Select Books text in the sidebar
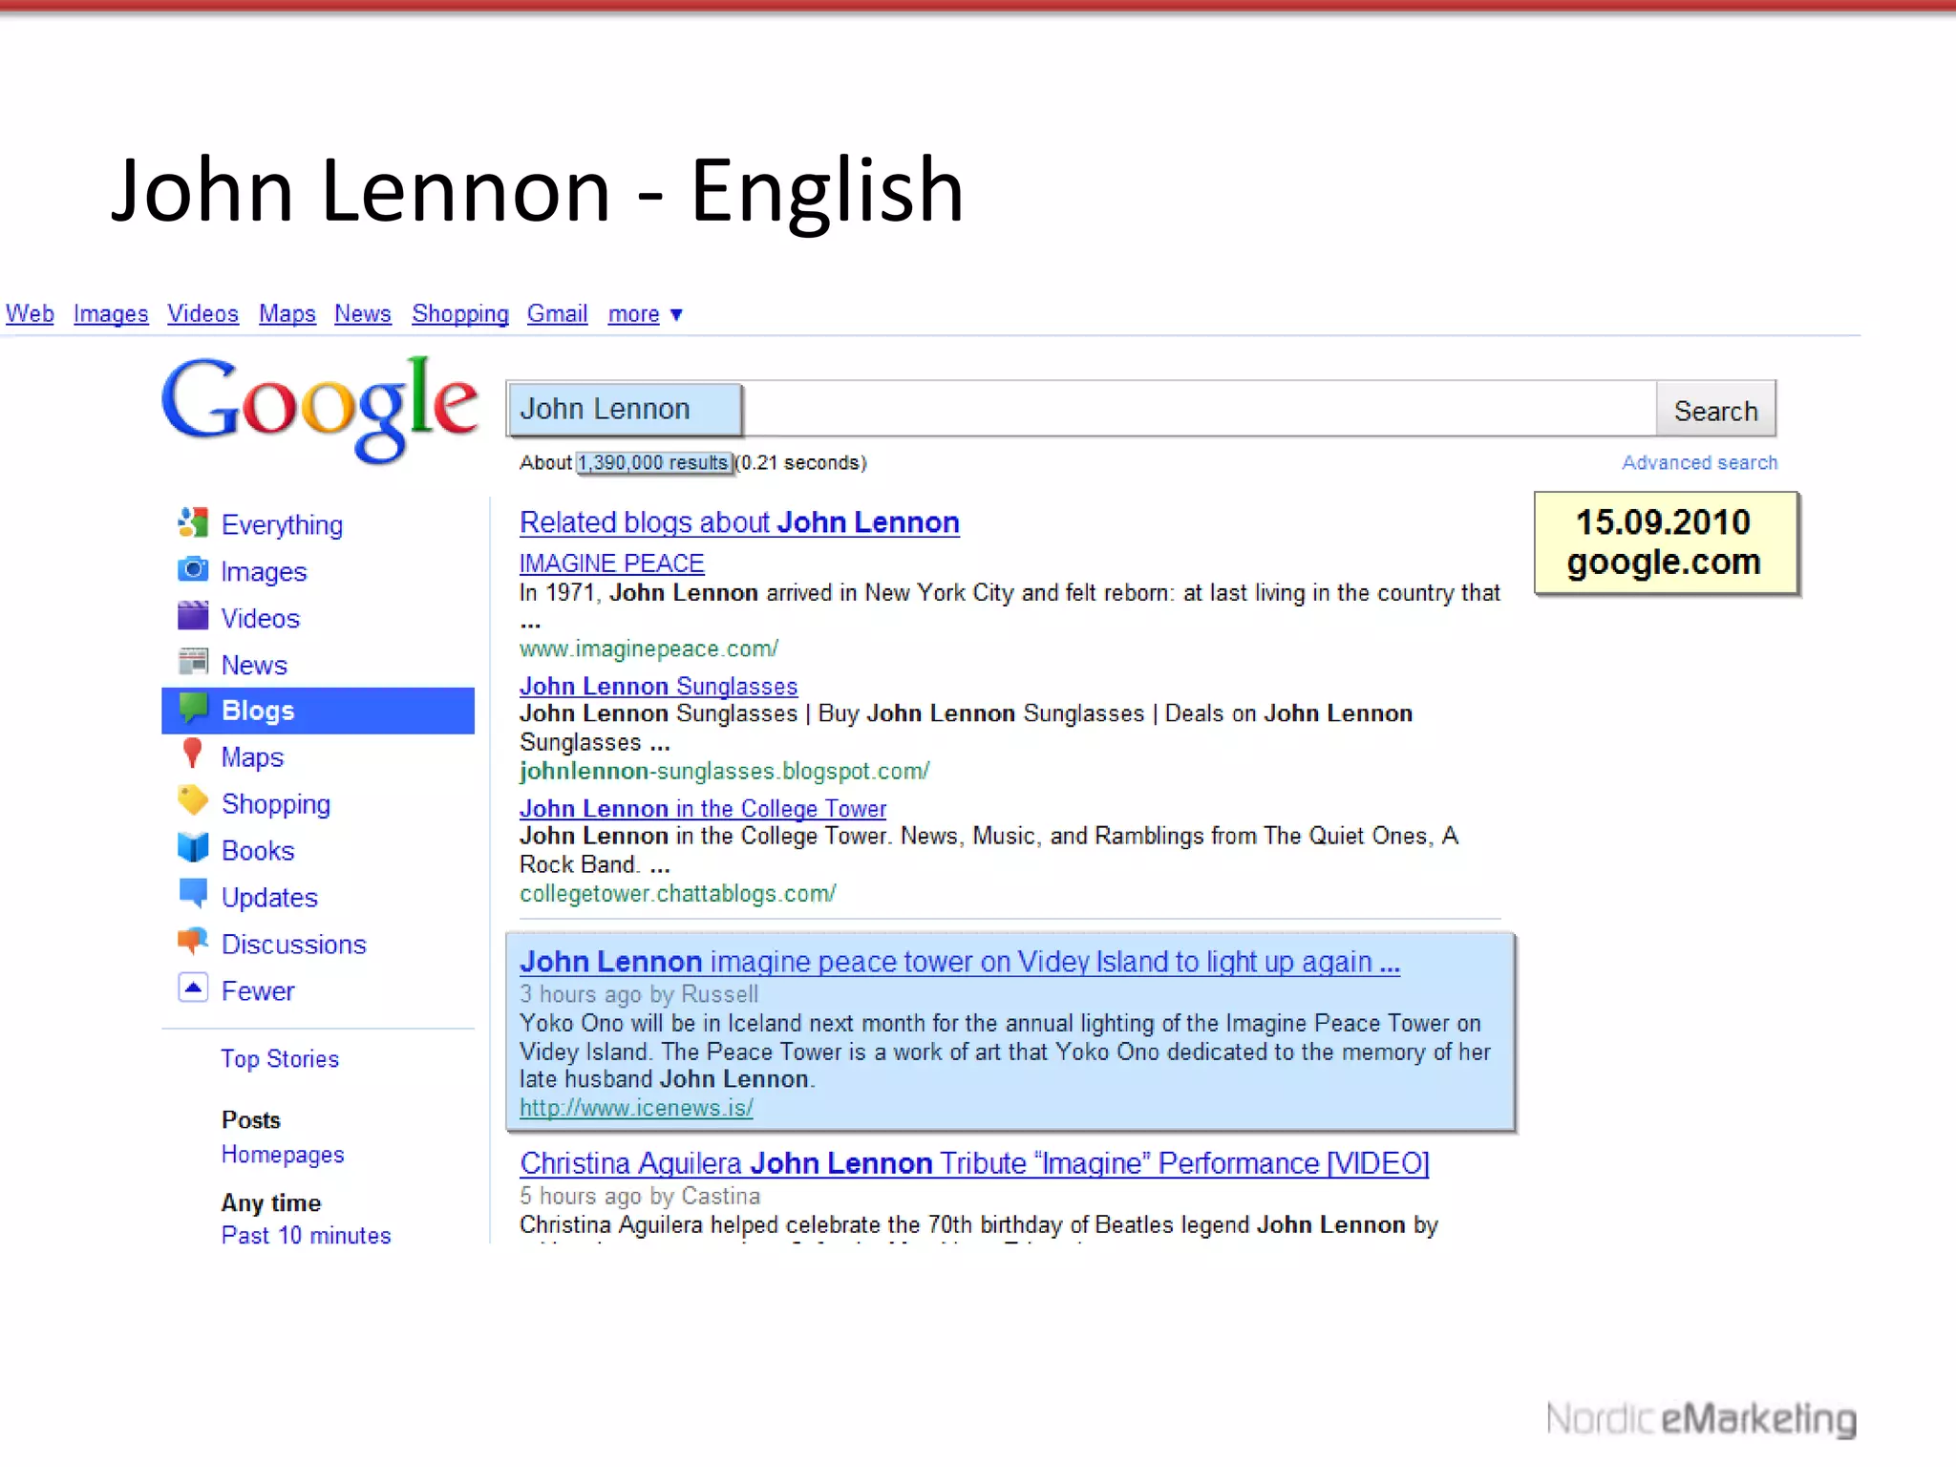This screenshot has height=1467, width=1956. 258,850
